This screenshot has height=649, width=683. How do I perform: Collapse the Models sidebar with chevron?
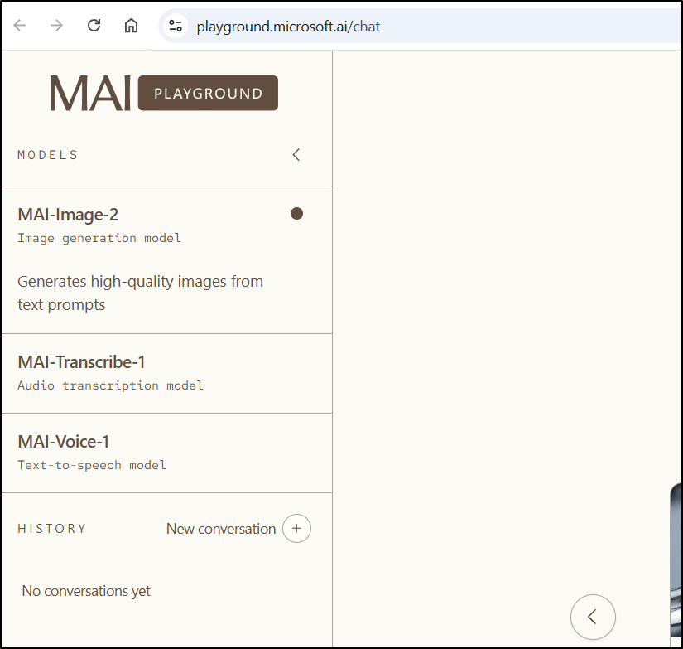click(x=296, y=155)
